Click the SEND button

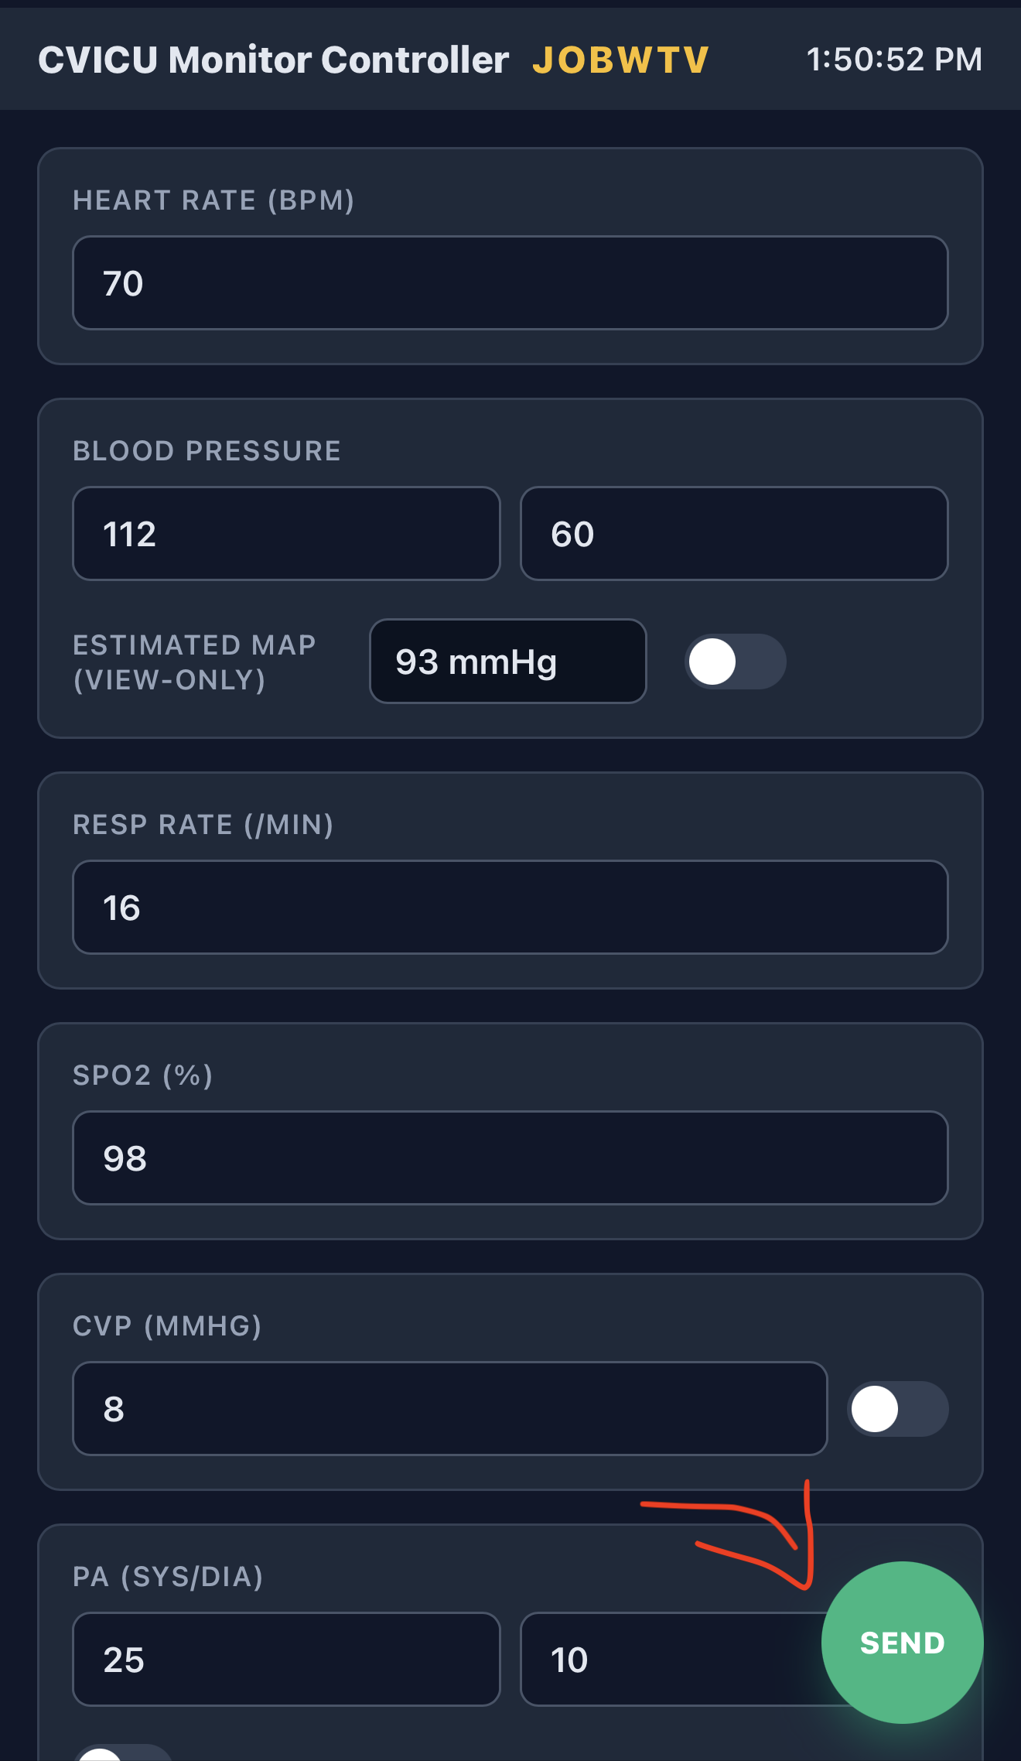click(x=901, y=1642)
